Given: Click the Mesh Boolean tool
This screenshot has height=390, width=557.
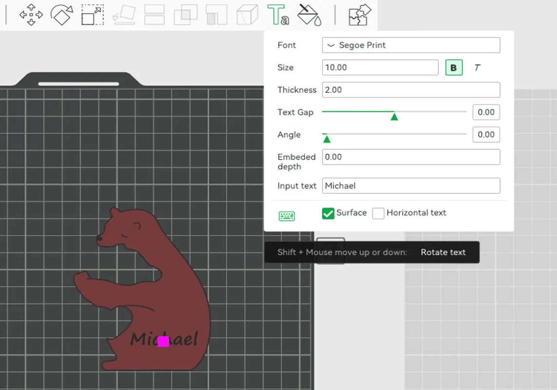Looking at the screenshot, I should [185, 15].
